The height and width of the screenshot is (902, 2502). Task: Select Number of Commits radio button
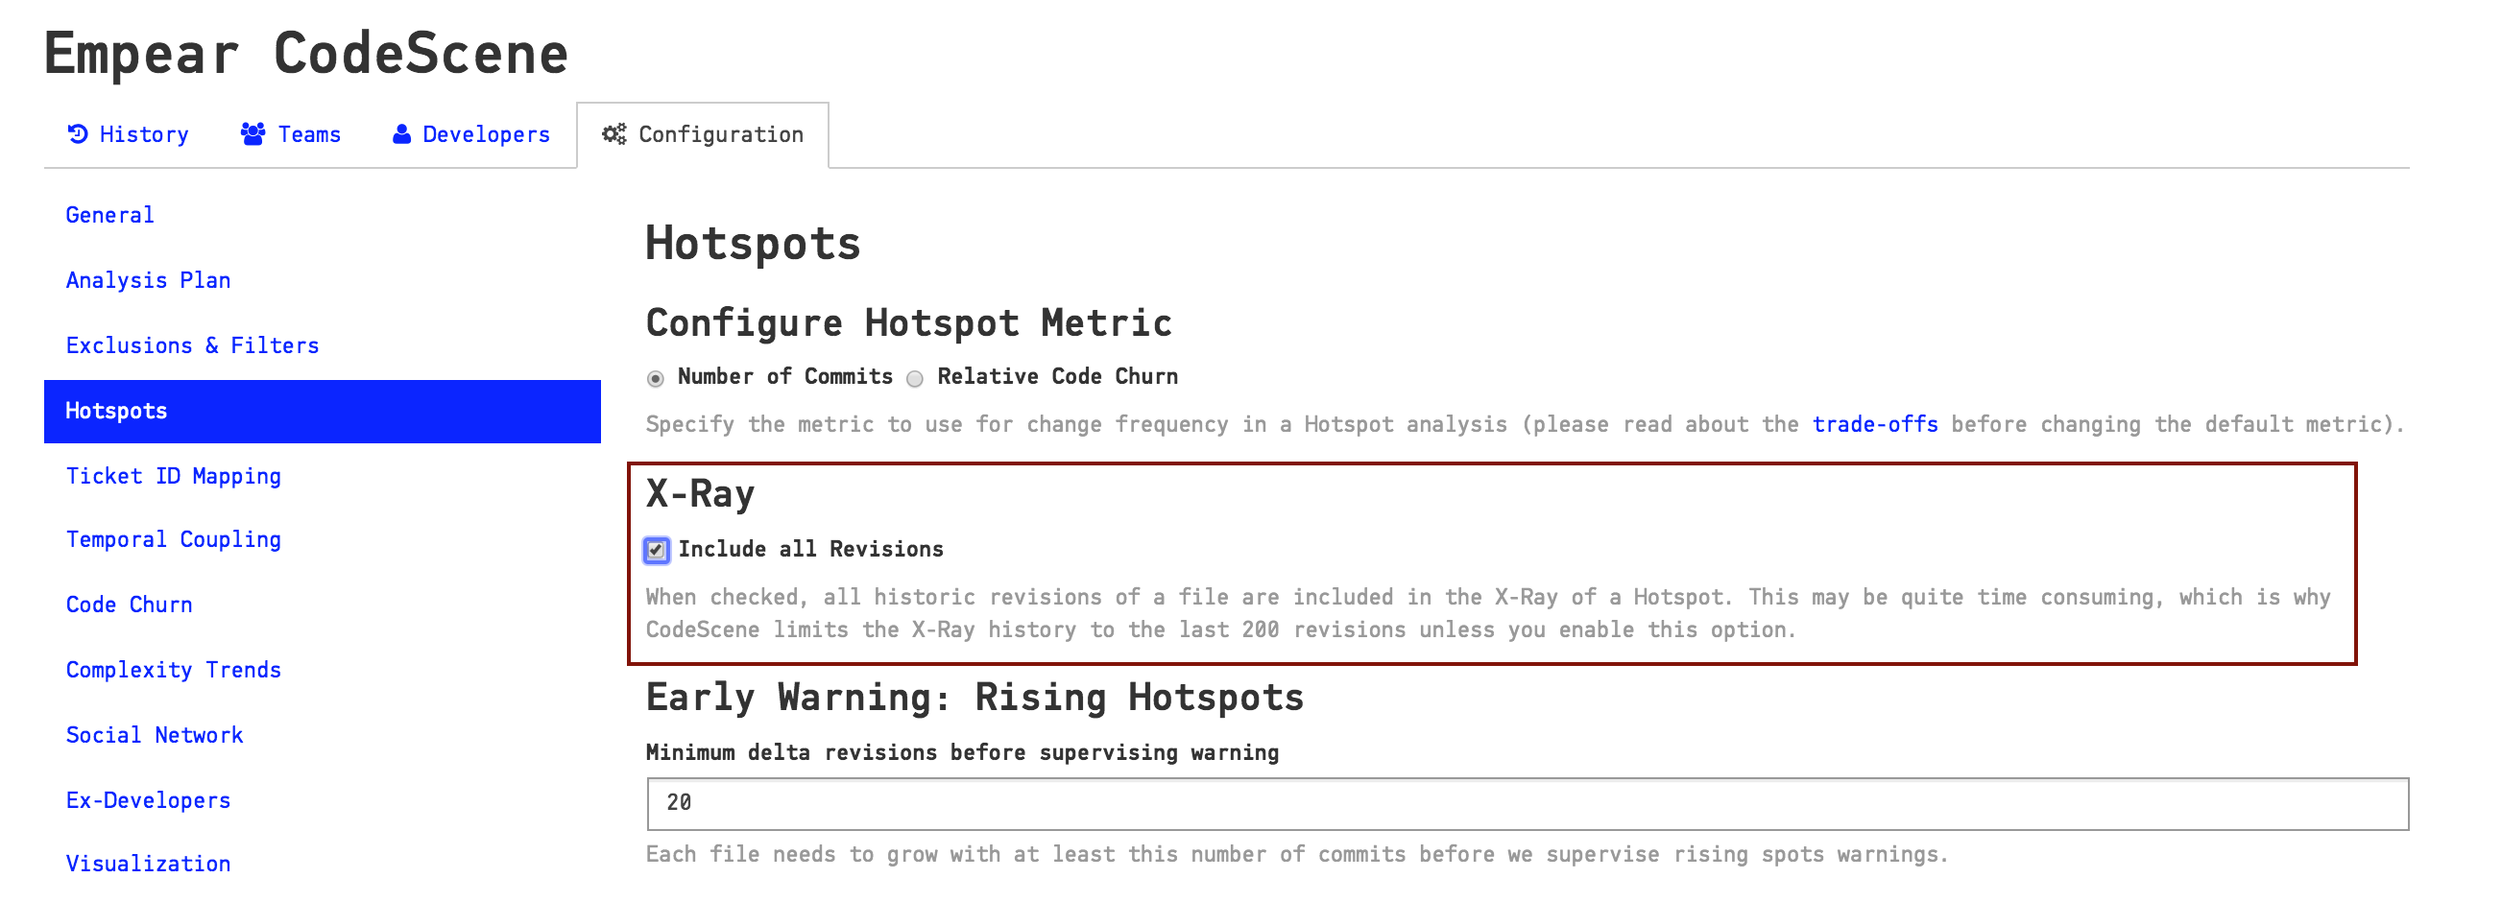[x=656, y=379]
